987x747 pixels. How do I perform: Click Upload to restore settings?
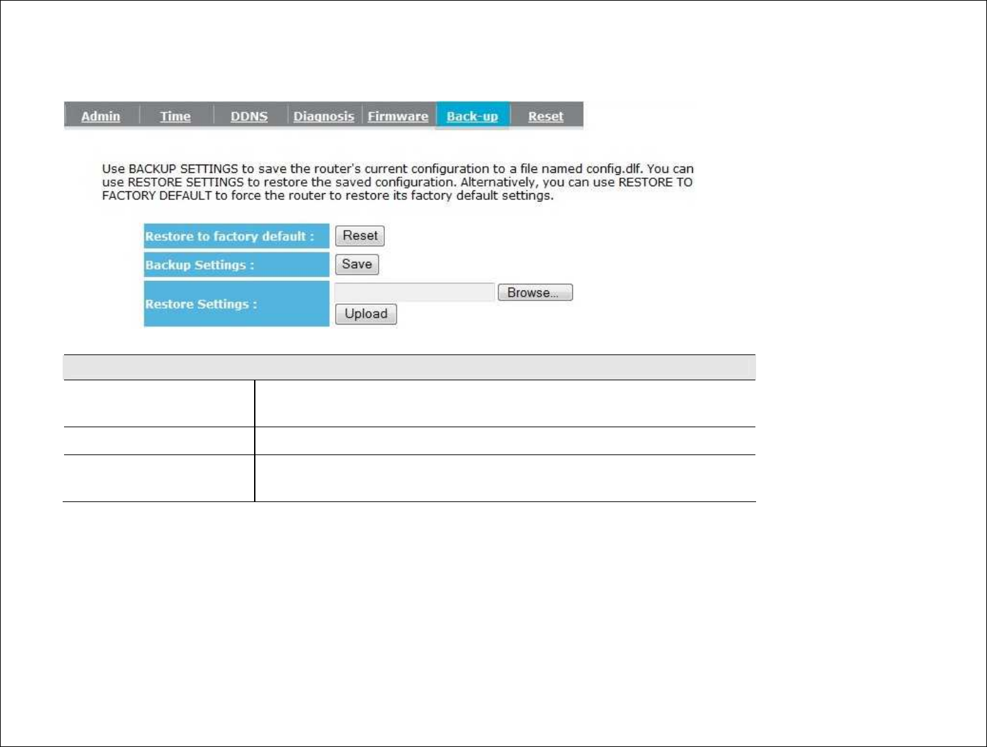(366, 314)
